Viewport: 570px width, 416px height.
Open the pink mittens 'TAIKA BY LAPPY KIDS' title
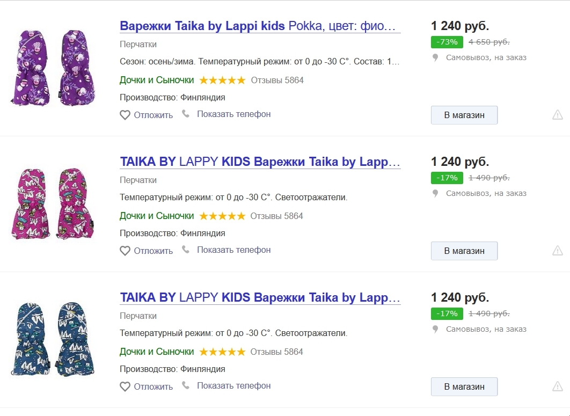tap(260, 162)
